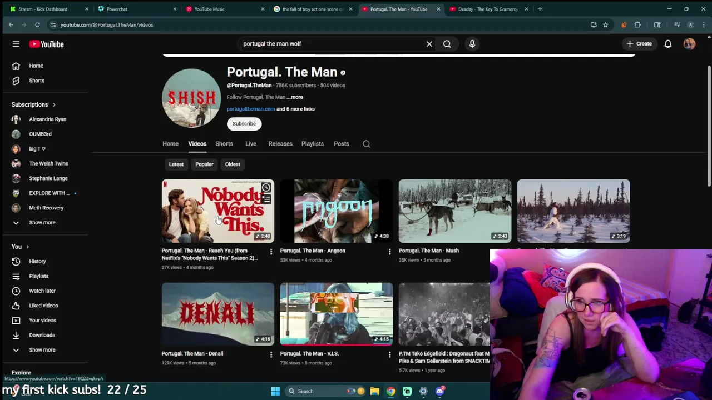712x400 pixels.
Task: Open Alexandria Ryan subscription
Action: [x=49, y=119]
